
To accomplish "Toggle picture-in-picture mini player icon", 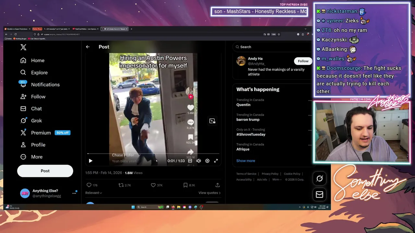I will click(212, 121).
